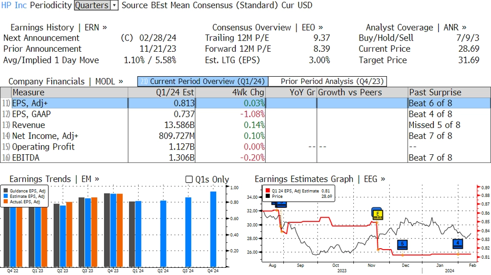Viewport: 491px width, 275px height.
Task: Select the EPS, GAAP measure row
Action: click(245, 114)
